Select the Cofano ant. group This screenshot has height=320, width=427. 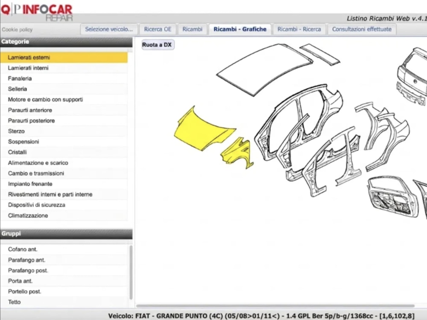pyautogui.click(x=64, y=249)
